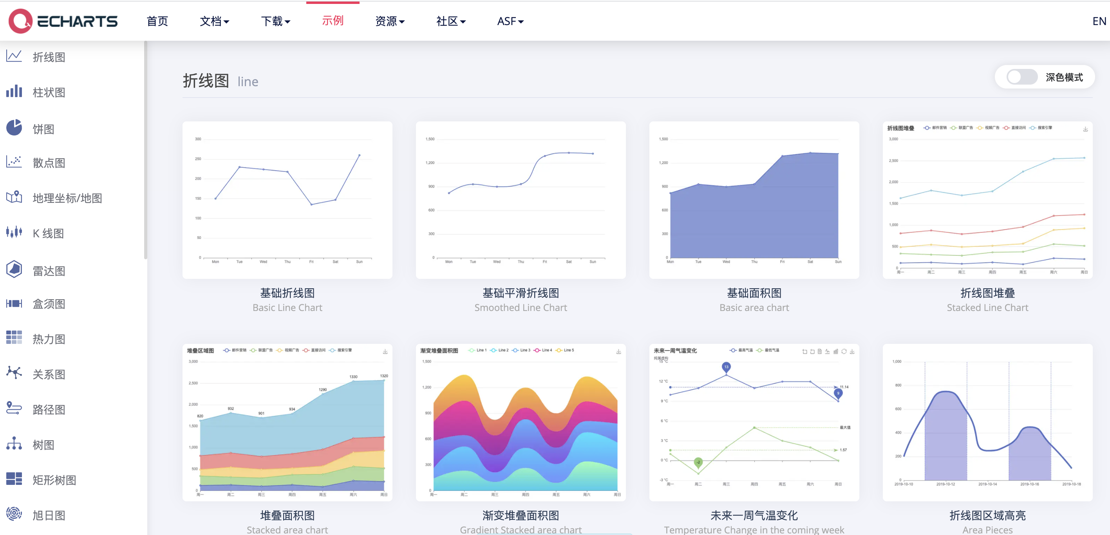Click the ECharts logo
1110x535 pixels.
tap(63, 21)
